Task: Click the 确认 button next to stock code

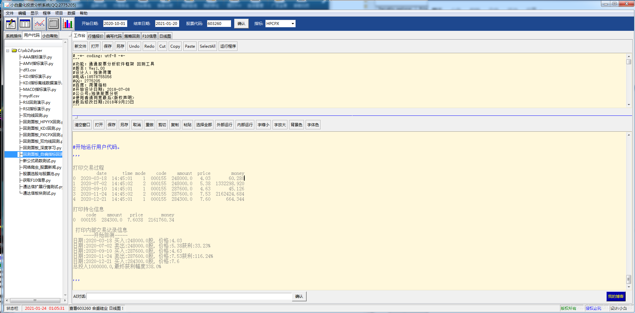Action: (x=241, y=24)
